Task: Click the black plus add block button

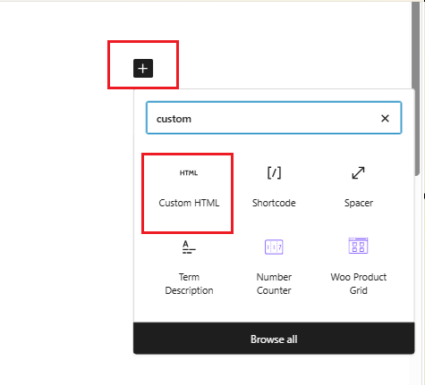Action: [x=143, y=68]
